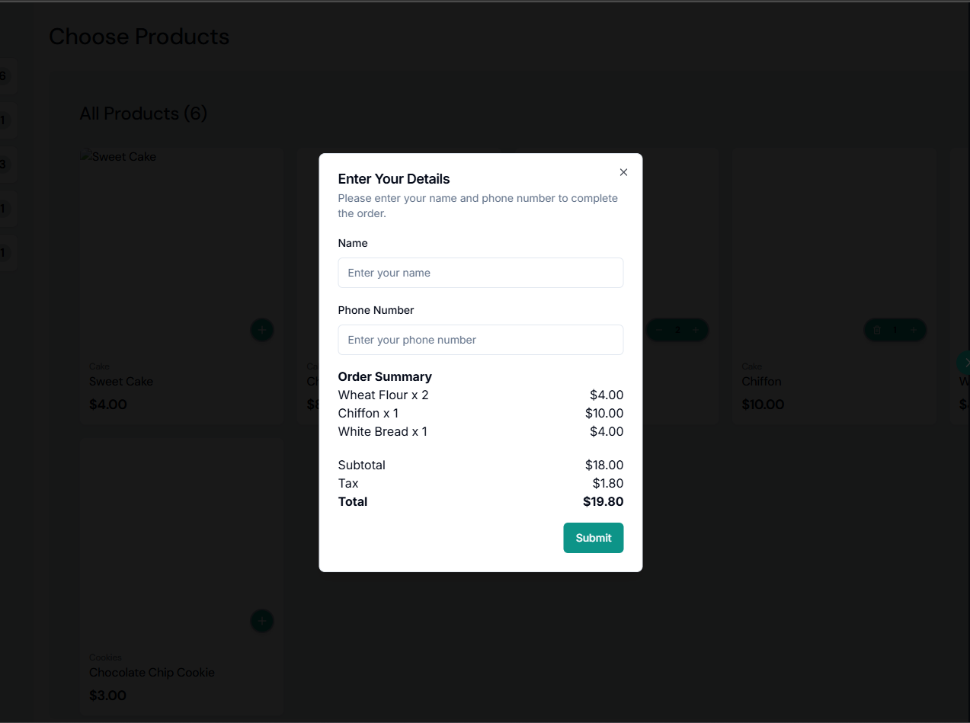Expand the cart panel using the right chevron
970x723 pixels.
[x=965, y=363]
